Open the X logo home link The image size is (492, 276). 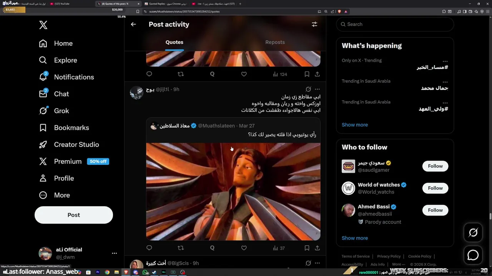pyautogui.click(x=43, y=25)
